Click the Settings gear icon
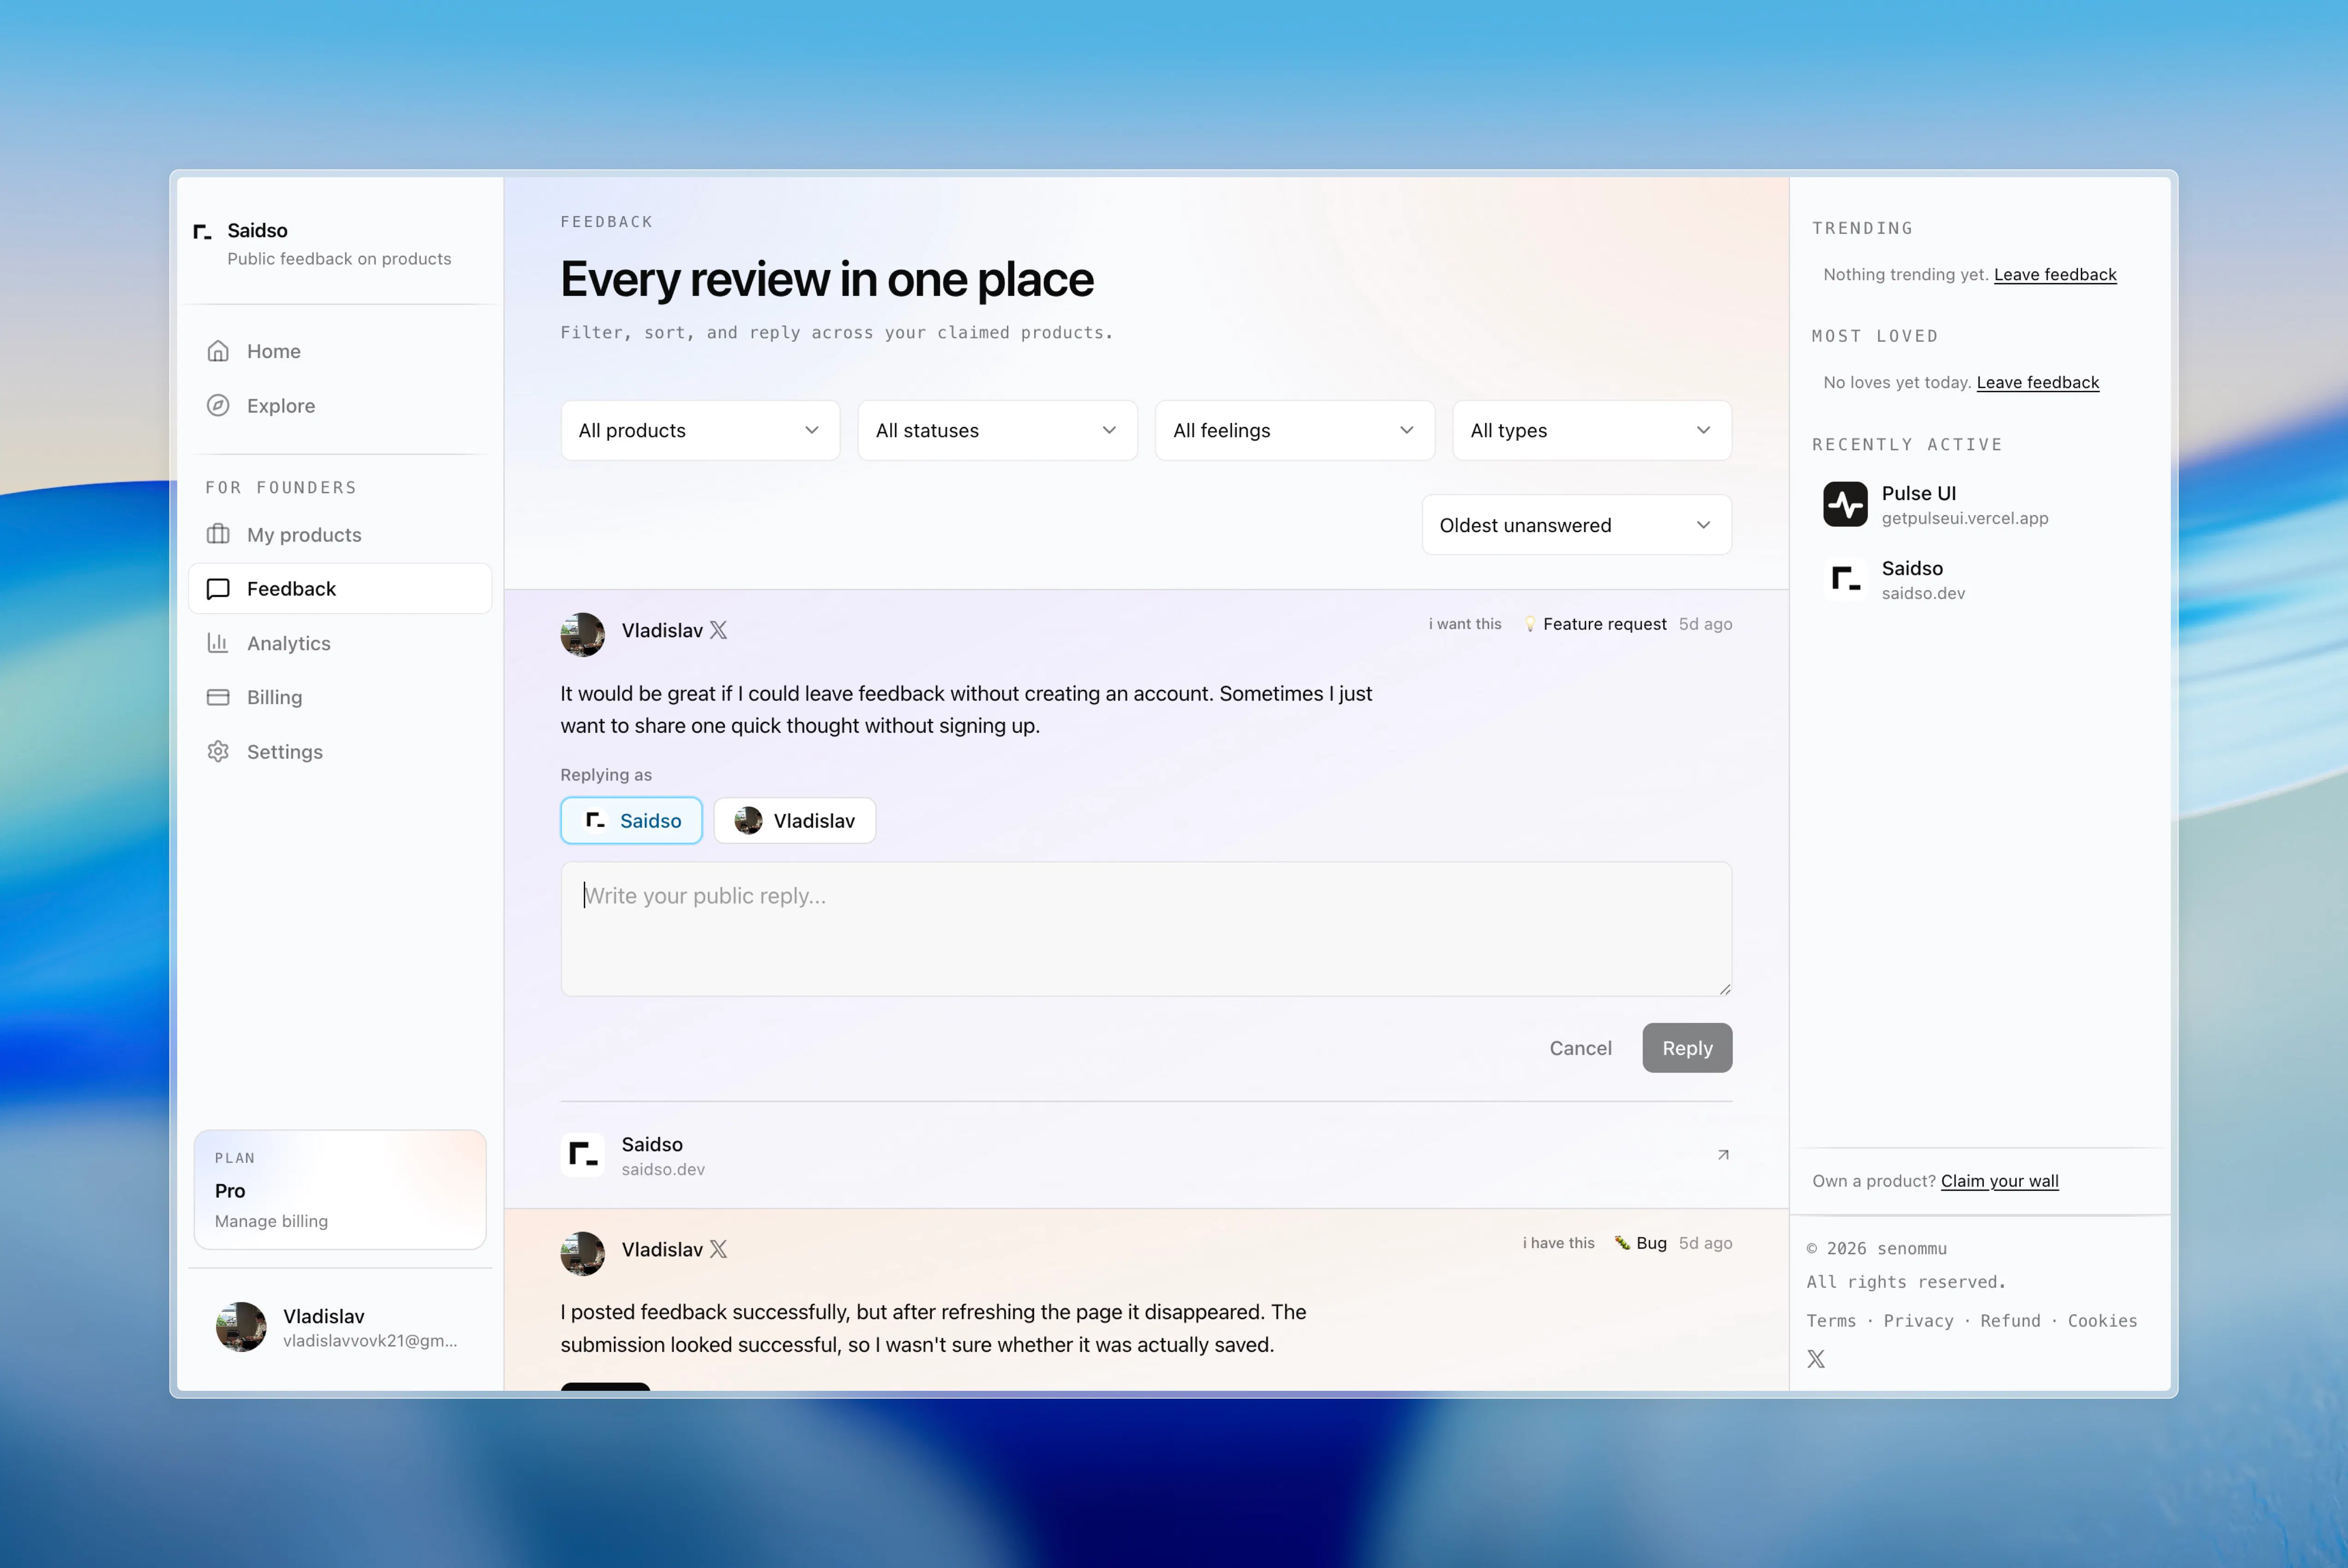Viewport: 2348px width, 1568px height. click(x=218, y=751)
